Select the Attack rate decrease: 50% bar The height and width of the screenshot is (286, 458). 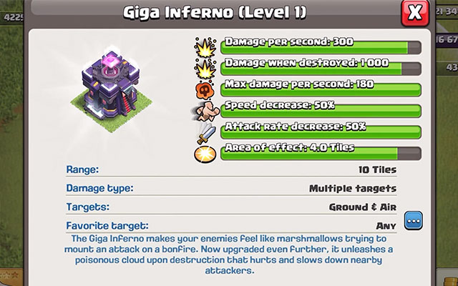321,132
